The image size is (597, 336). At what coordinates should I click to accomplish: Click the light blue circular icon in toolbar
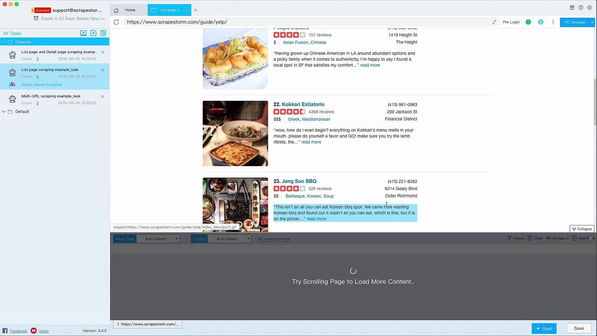coord(541,22)
